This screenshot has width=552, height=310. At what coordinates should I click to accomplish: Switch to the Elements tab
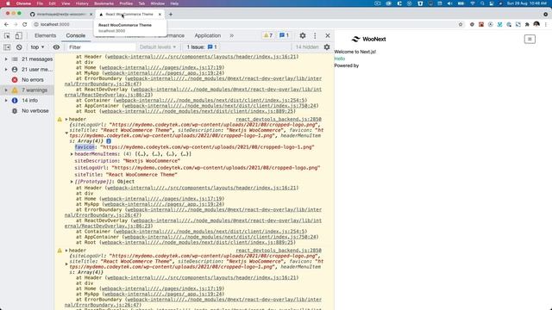pos(45,35)
